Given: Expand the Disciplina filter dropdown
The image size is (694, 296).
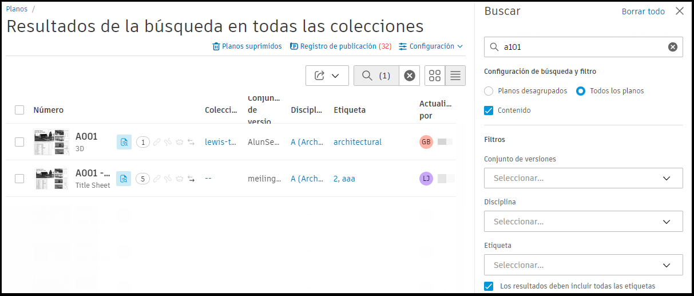Looking at the screenshot, I should (583, 222).
